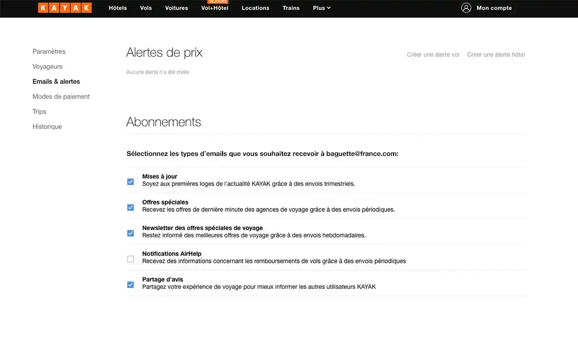Click the Alertes de prix heading

(x=164, y=52)
